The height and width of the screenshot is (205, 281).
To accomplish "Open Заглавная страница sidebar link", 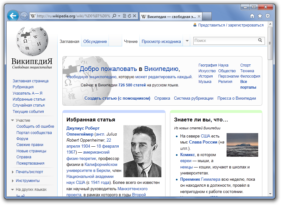I will [30, 81].
